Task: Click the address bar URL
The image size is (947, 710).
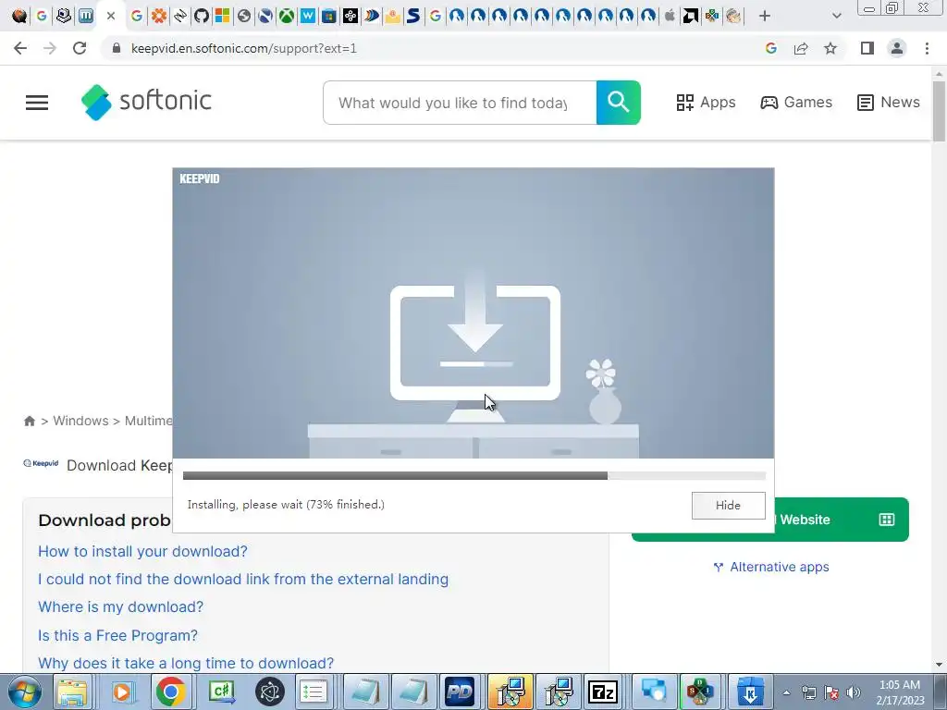Action: coord(244,48)
